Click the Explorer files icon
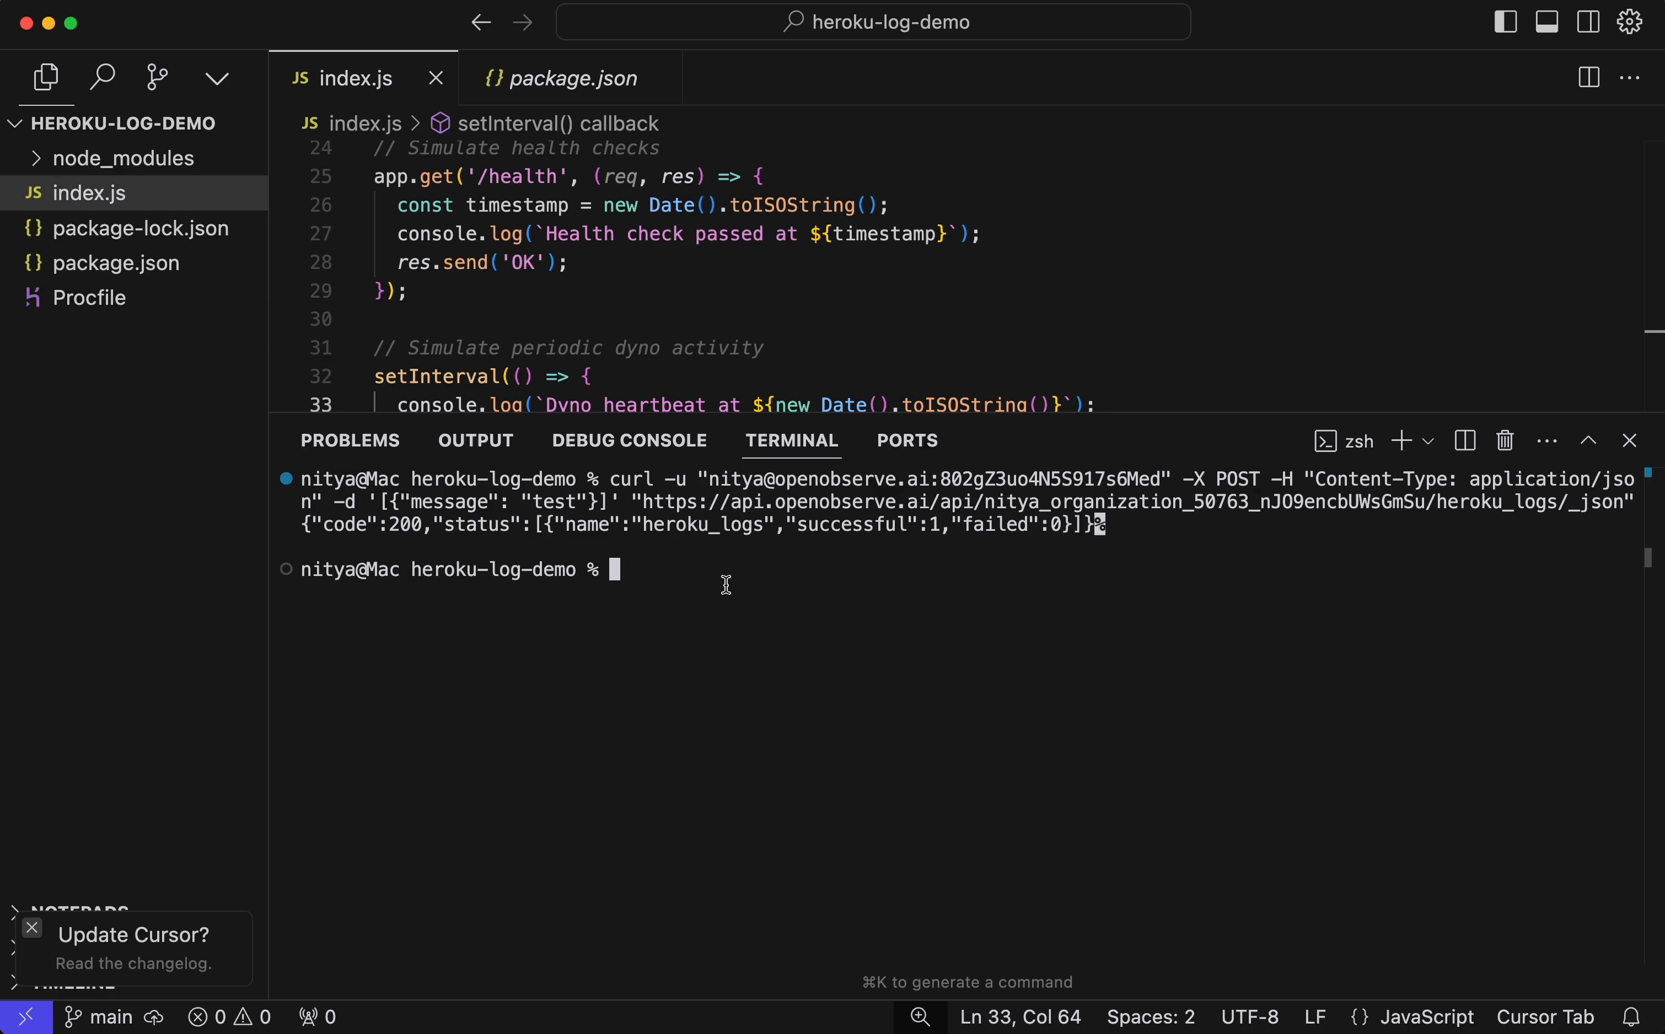This screenshot has width=1665, height=1034. 46,77
